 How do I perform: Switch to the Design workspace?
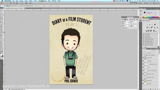[140, 3]
